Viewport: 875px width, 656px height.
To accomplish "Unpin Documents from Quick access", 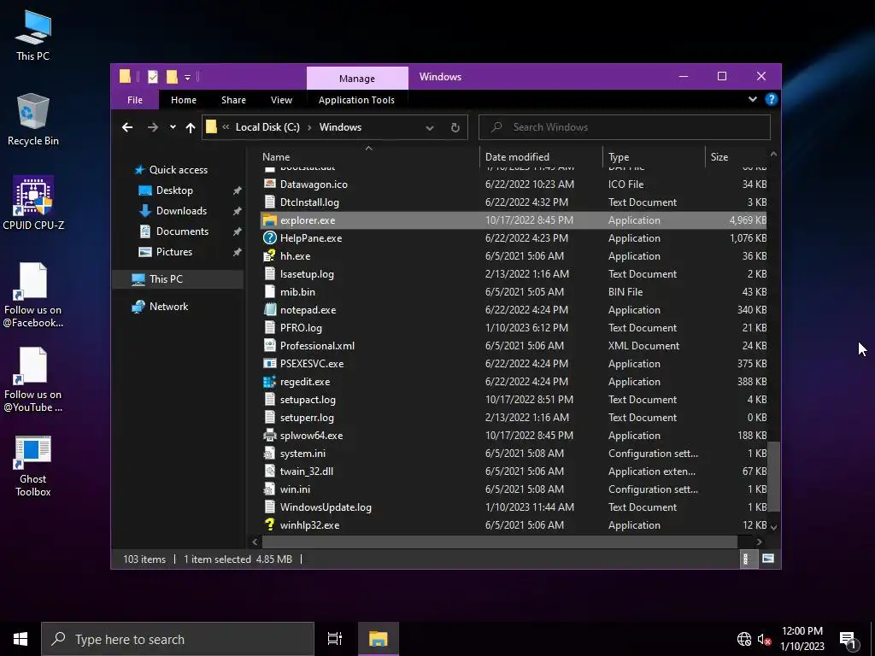I will click(238, 231).
